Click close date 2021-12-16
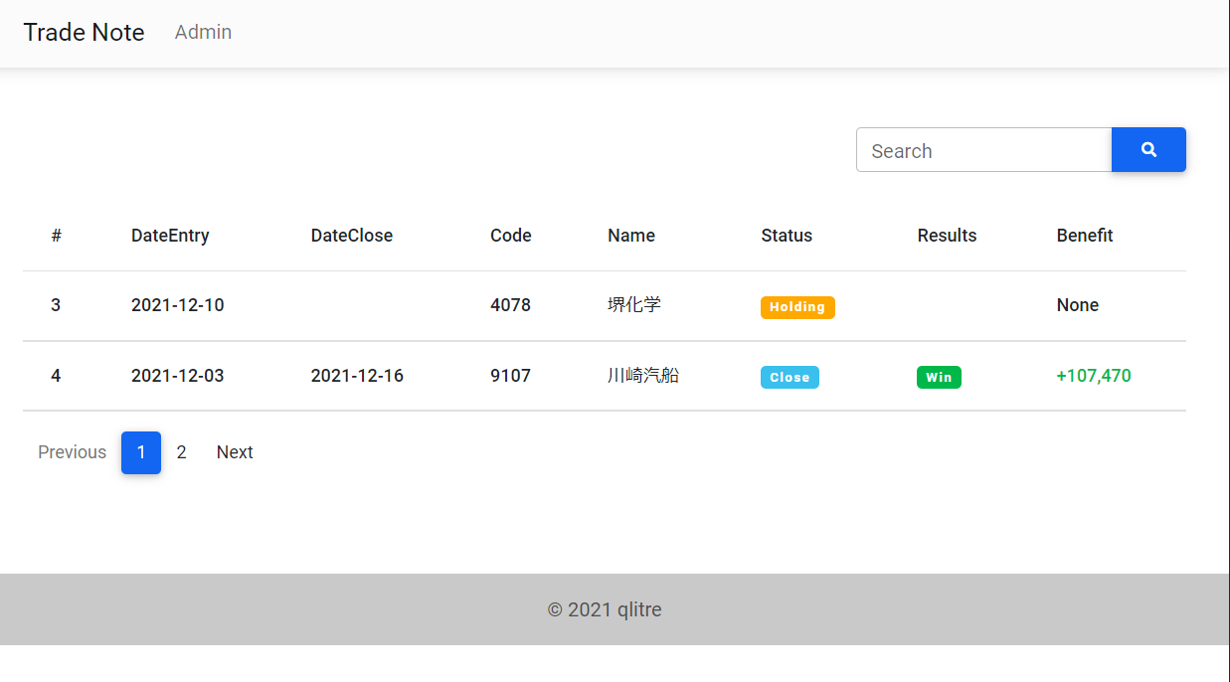Viewport: 1230px width, 682px height. tap(357, 376)
